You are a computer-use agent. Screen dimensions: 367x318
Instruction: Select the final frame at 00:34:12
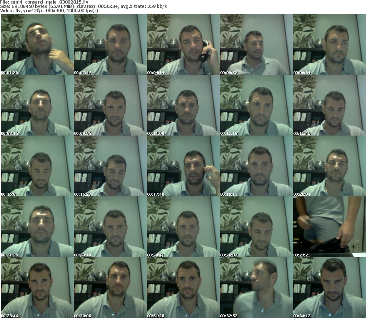(x=330, y=288)
